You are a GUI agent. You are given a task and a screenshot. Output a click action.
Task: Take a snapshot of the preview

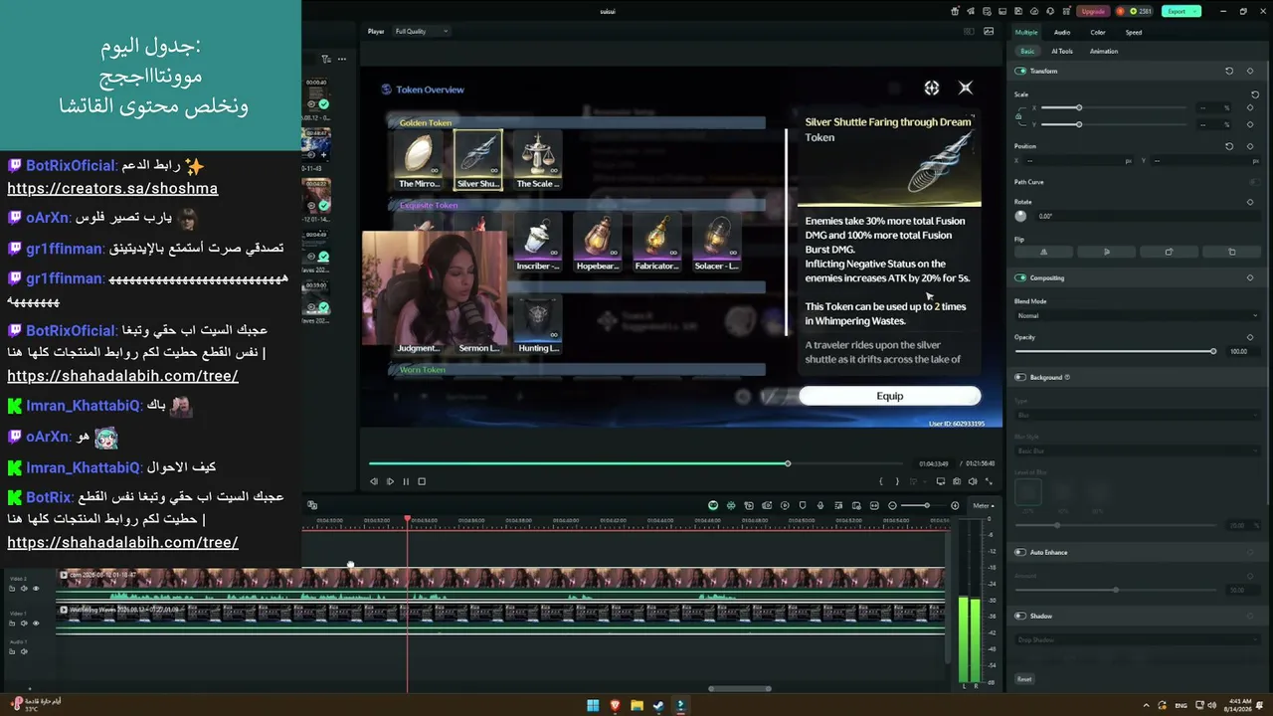pos(957,481)
